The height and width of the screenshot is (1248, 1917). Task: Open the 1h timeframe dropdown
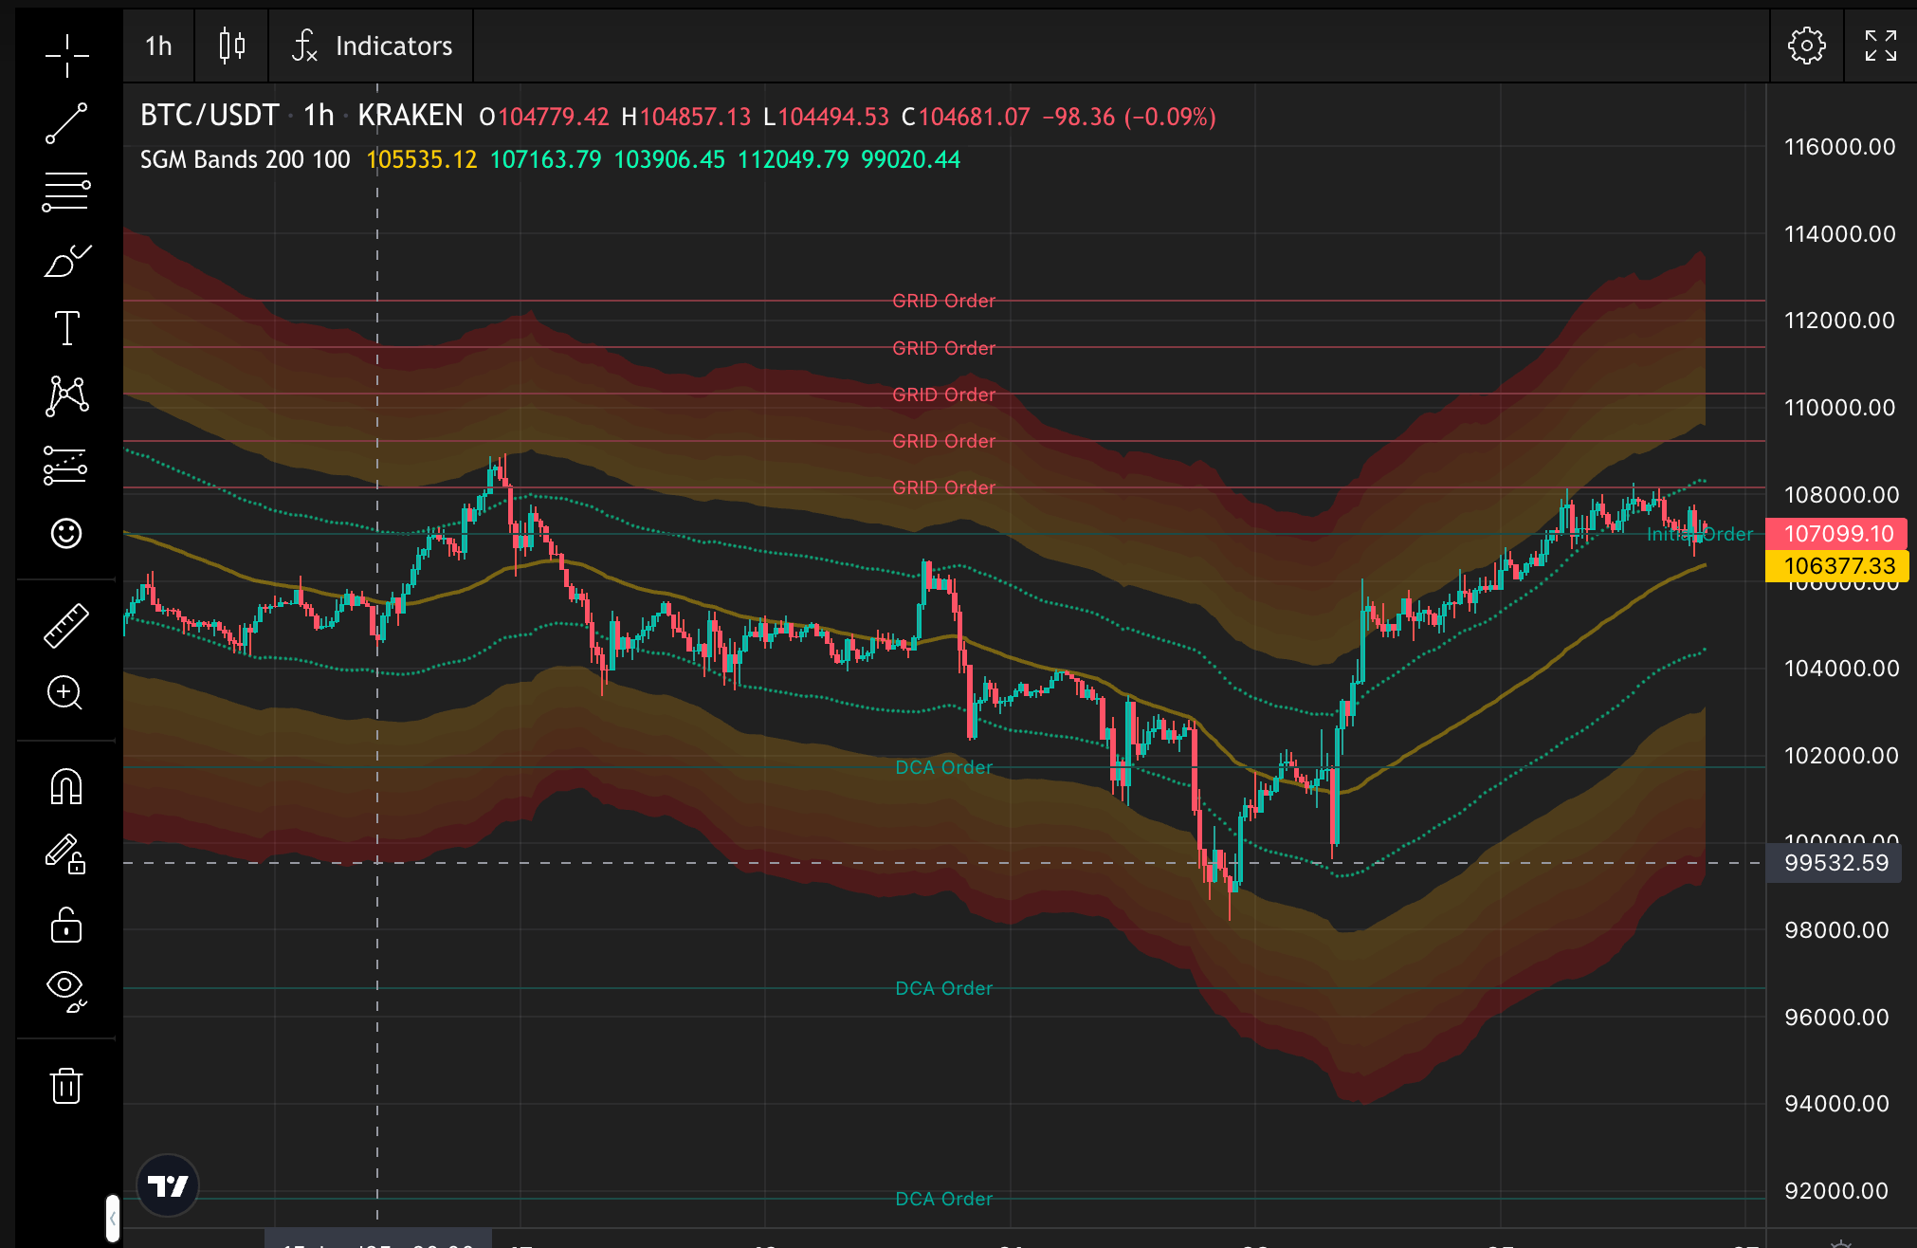point(158,46)
